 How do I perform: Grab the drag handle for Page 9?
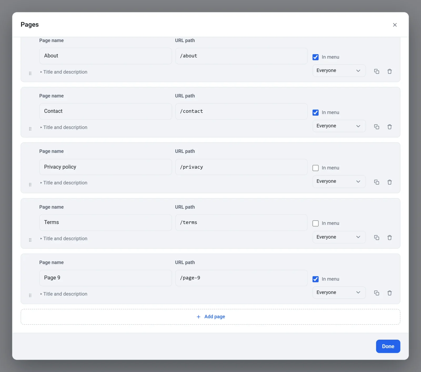click(x=30, y=295)
